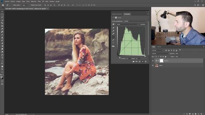Select the Eyedropper tool in the toolbar
205x115 pixels.
tap(2, 29)
